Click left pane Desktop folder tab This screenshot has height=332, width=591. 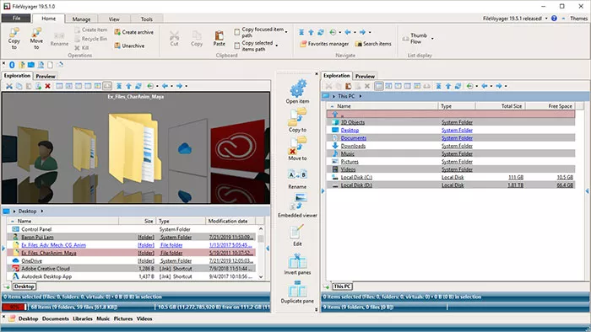(24, 286)
